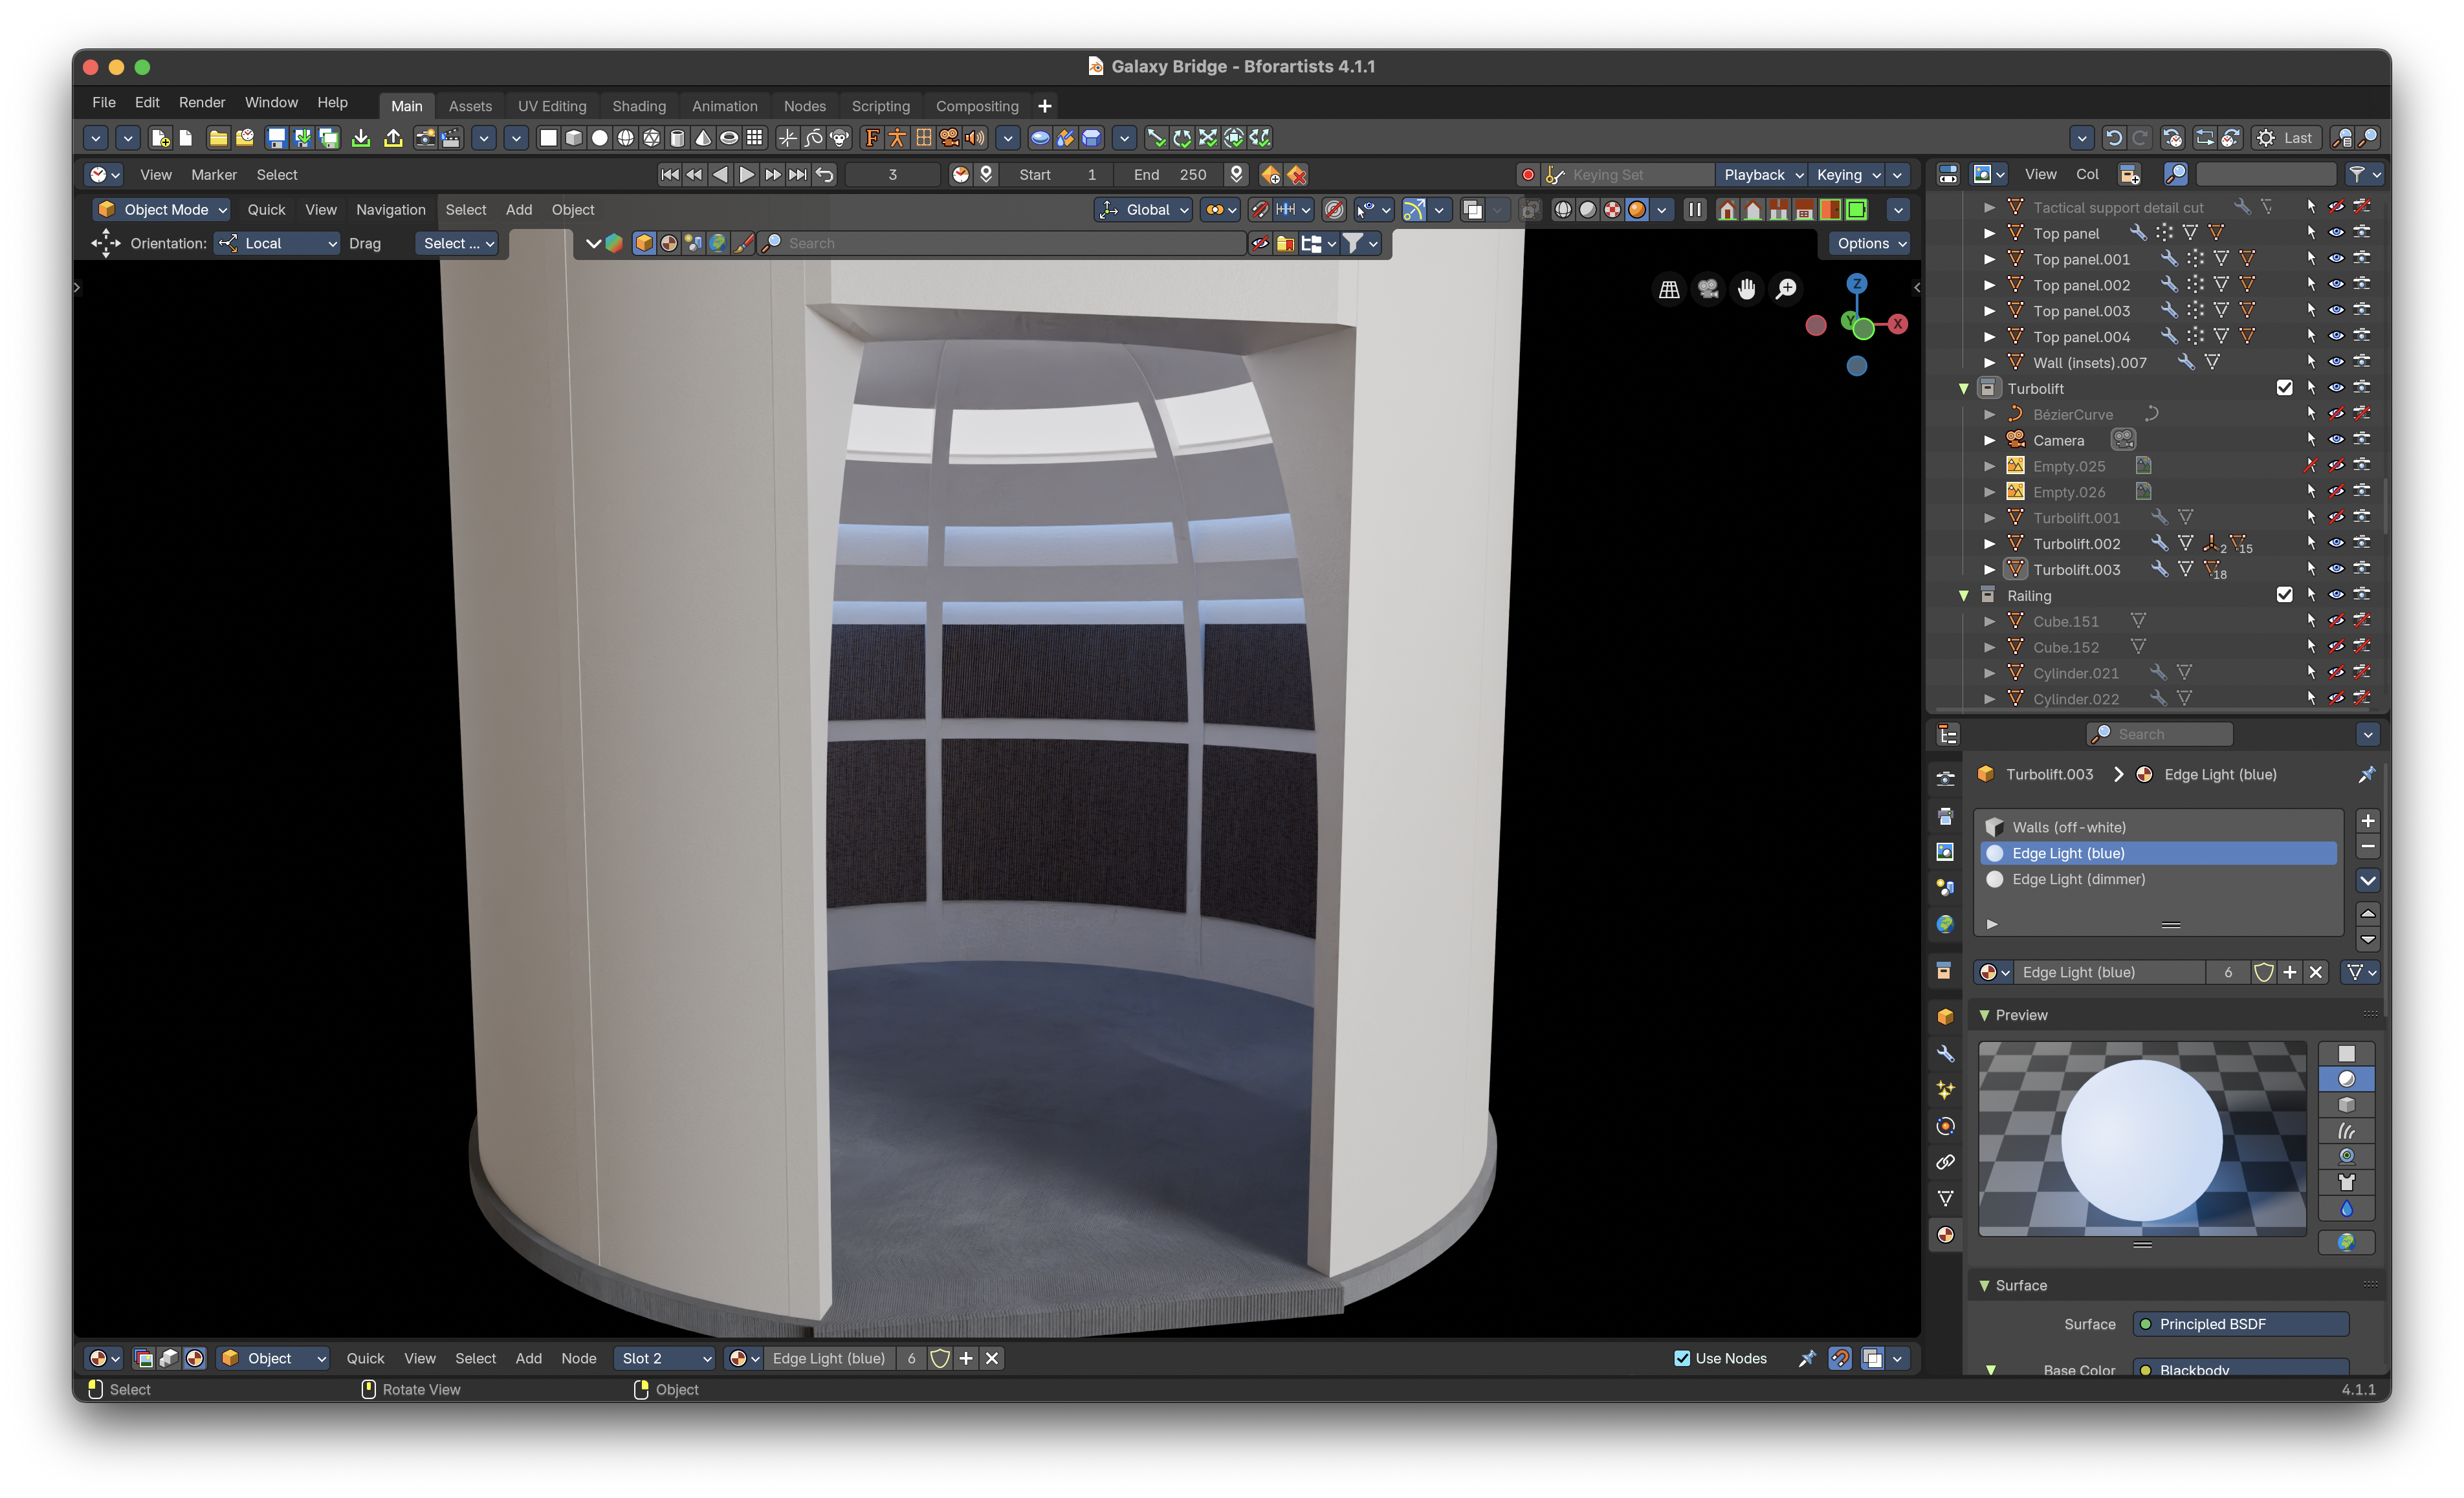The width and height of the screenshot is (2464, 1498).
Task: Hide Top panel.002 with eye icon
Action: click(x=2335, y=285)
